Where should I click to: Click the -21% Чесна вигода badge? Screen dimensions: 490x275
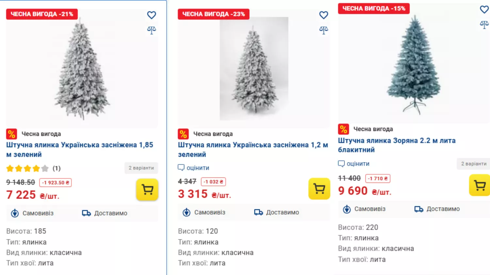click(42, 14)
